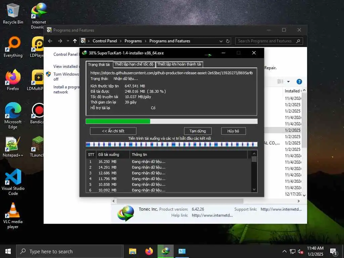
Task: Click the 'Type here to search' taskbar box
Action: 70,251
